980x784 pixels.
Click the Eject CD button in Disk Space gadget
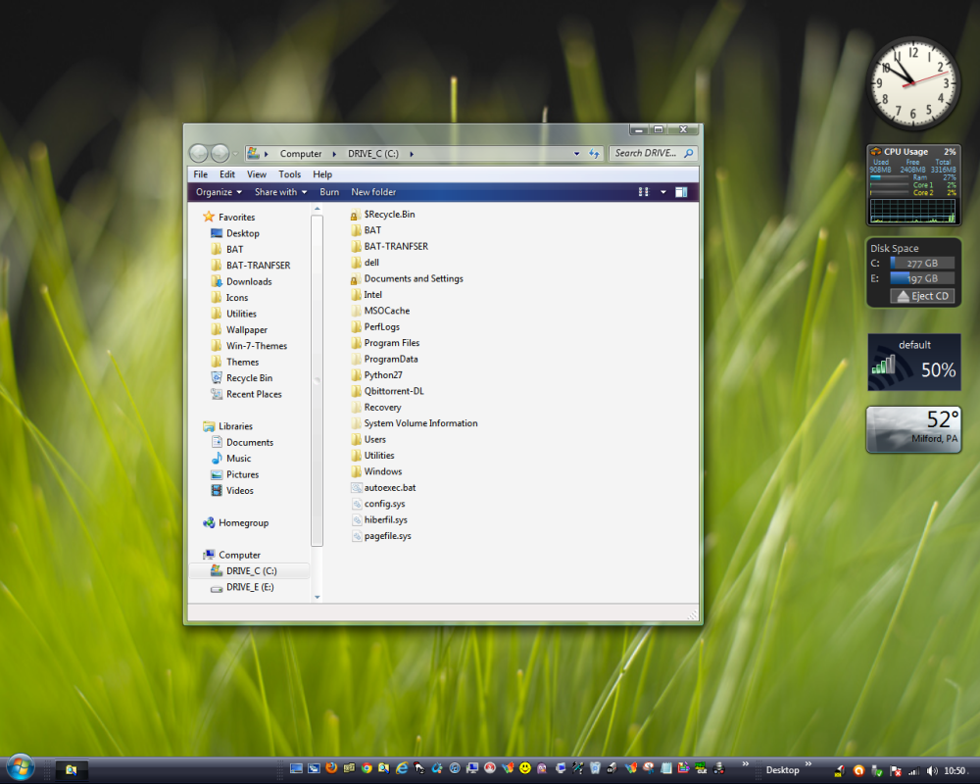920,295
